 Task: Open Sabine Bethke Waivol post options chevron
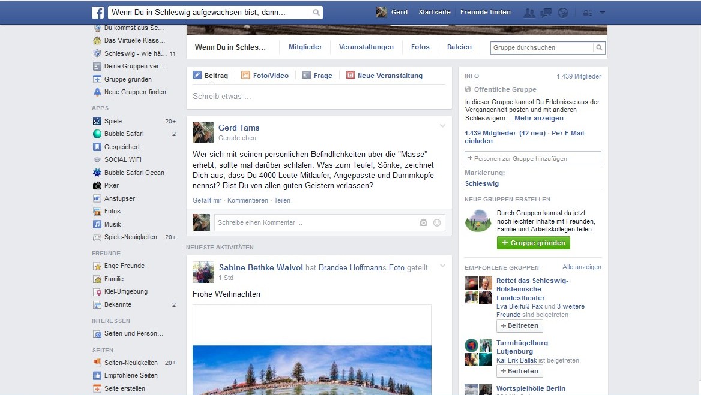tap(442, 266)
